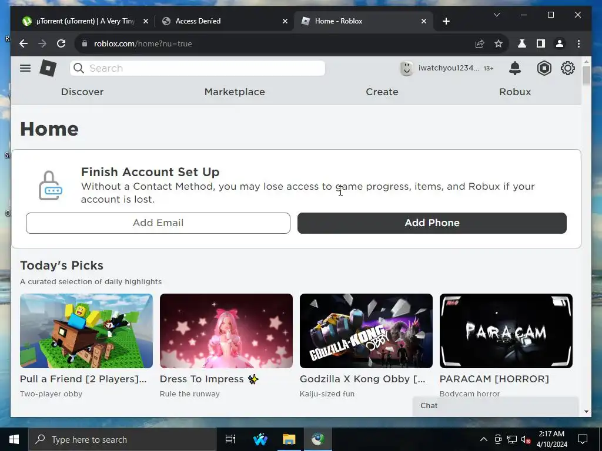Open the Marketplace section

[x=235, y=92]
